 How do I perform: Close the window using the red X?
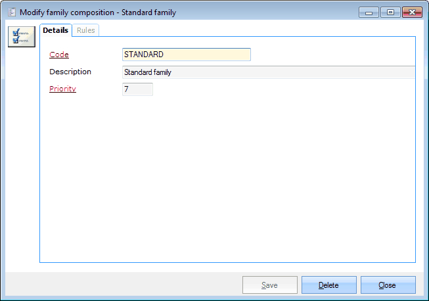pos(411,12)
